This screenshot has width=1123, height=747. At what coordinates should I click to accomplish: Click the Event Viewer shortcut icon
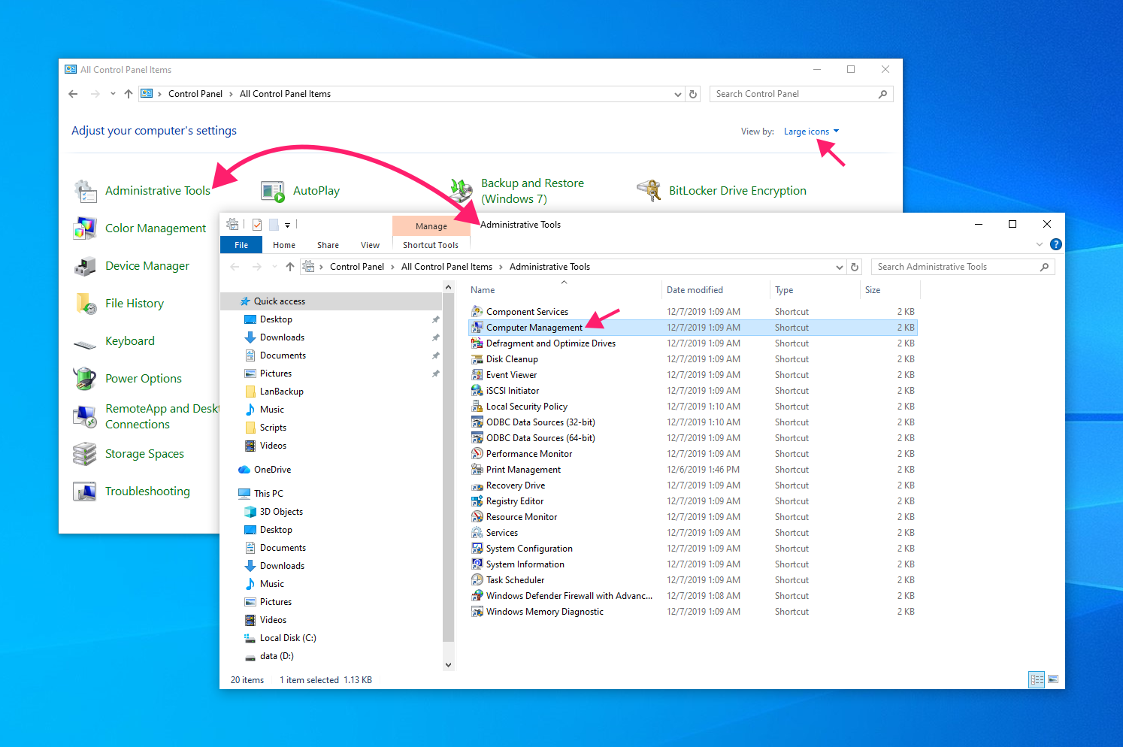tap(477, 375)
